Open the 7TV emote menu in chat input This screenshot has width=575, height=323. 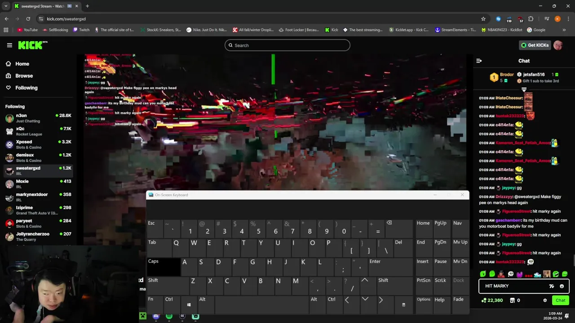552,286
